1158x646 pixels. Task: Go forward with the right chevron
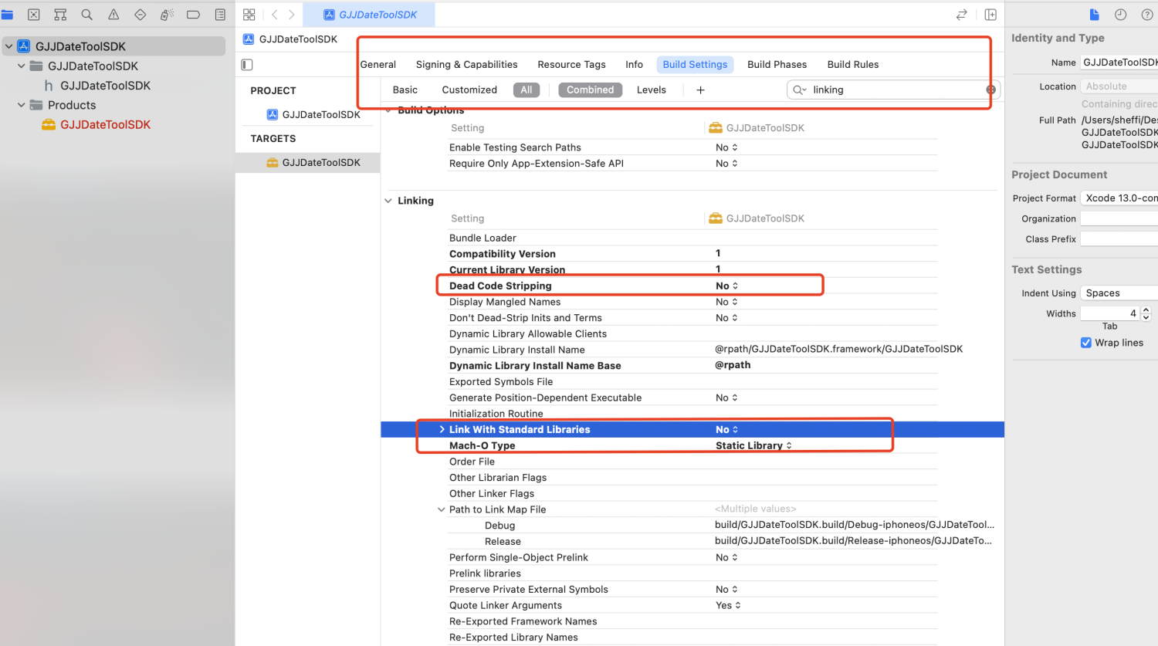pyautogui.click(x=292, y=15)
